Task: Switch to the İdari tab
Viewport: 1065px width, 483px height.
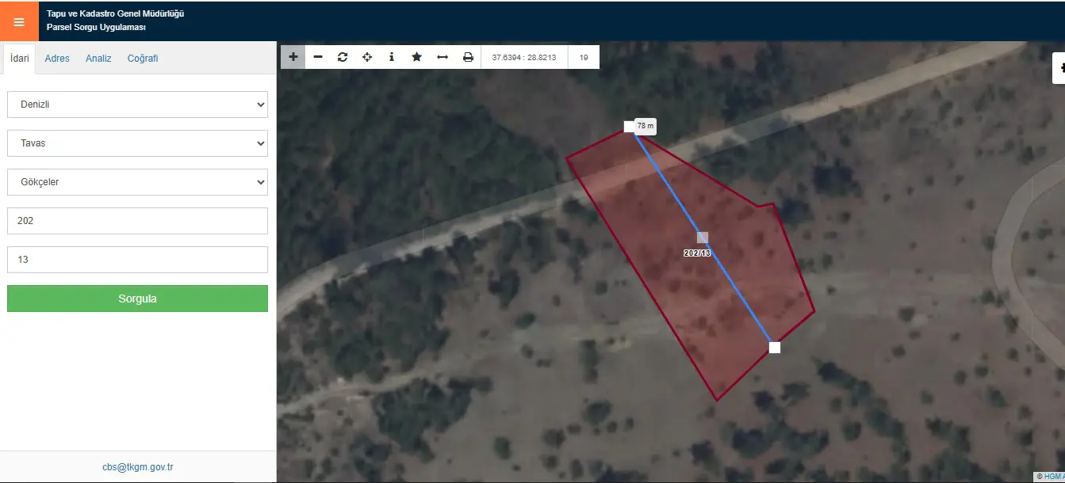Action: [20, 59]
